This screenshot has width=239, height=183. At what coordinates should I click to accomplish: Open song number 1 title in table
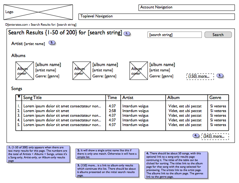pos(62,106)
